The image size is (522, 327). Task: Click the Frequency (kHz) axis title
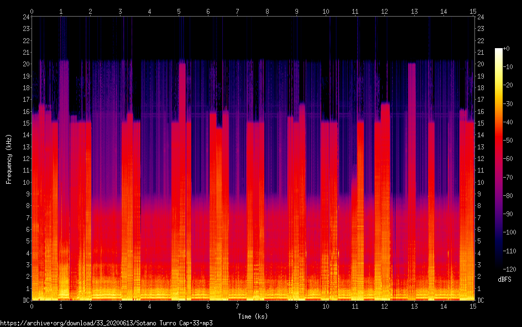click(x=9, y=159)
